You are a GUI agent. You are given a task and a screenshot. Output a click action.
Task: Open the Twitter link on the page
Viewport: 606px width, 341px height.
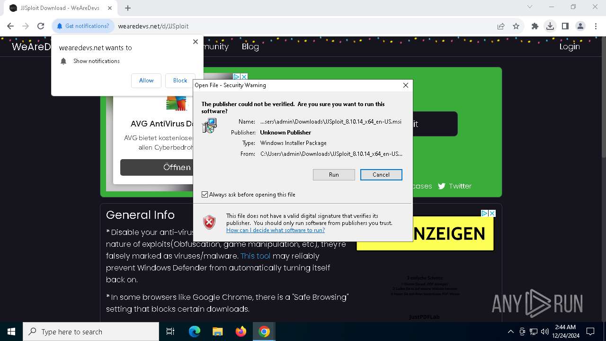(460, 186)
